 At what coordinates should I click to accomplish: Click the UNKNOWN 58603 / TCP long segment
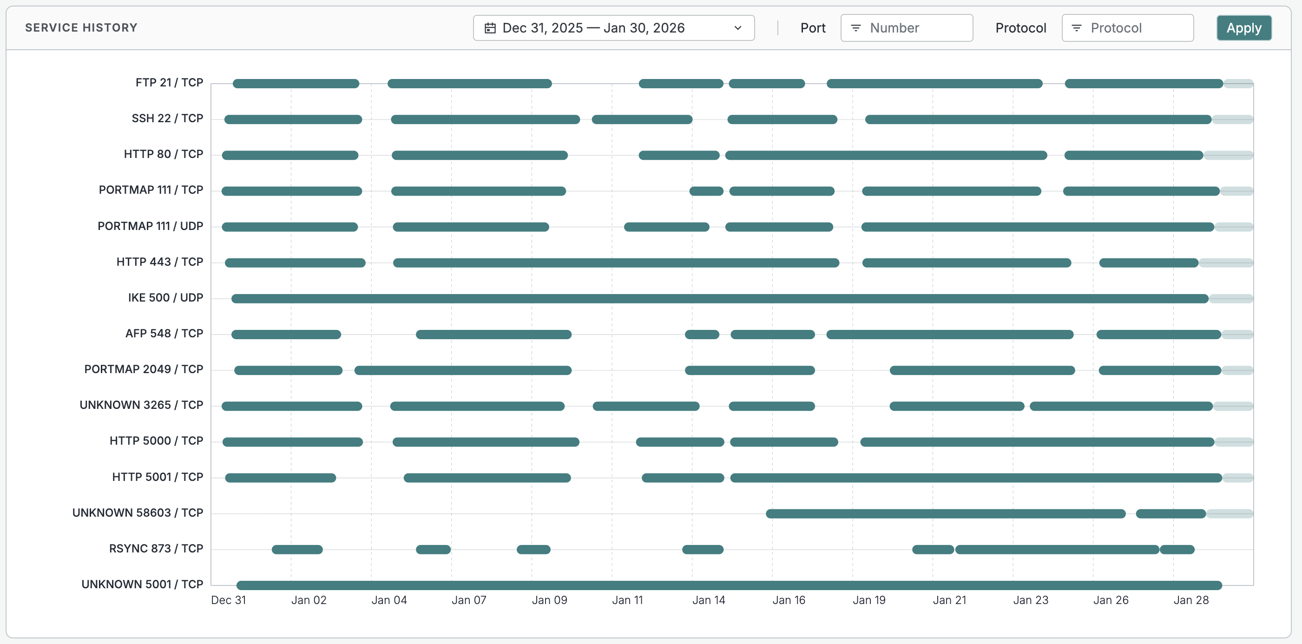click(x=945, y=513)
